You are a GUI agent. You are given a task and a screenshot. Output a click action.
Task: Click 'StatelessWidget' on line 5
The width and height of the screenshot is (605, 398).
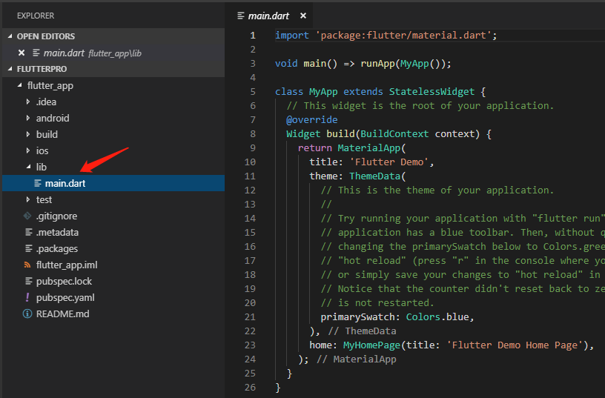(x=432, y=92)
